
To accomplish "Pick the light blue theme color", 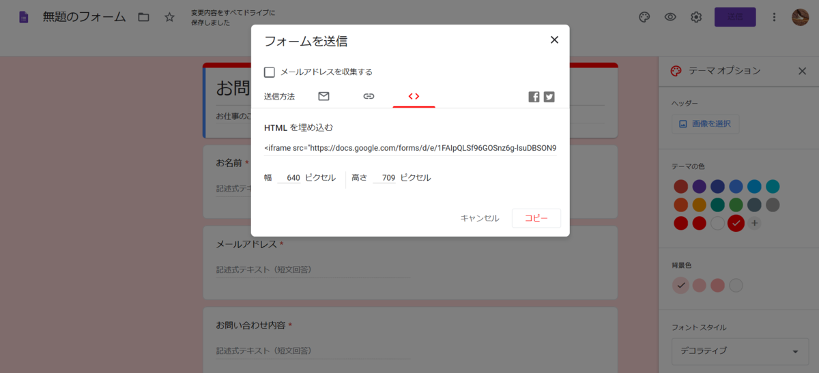I will click(754, 187).
